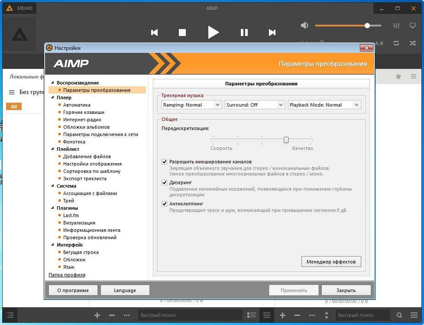424x325 pixels.
Task: Click the Language button
Action: click(x=125, y=290)
